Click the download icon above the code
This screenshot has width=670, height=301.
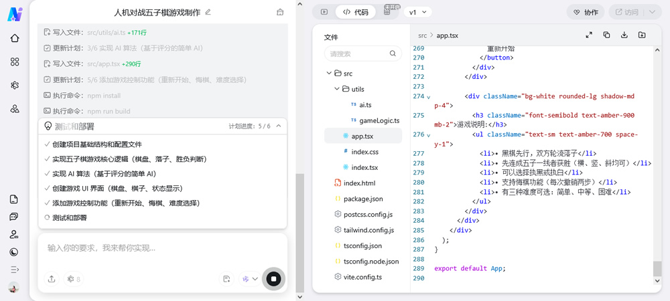[624, 35]
